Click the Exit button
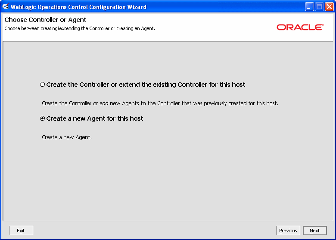336x240 pixels. point(21,231)
